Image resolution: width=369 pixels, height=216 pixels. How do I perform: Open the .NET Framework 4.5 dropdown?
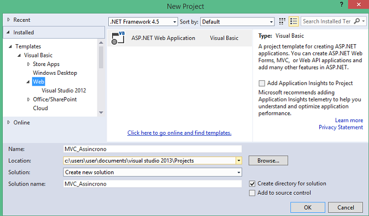[x=143, y=22]
